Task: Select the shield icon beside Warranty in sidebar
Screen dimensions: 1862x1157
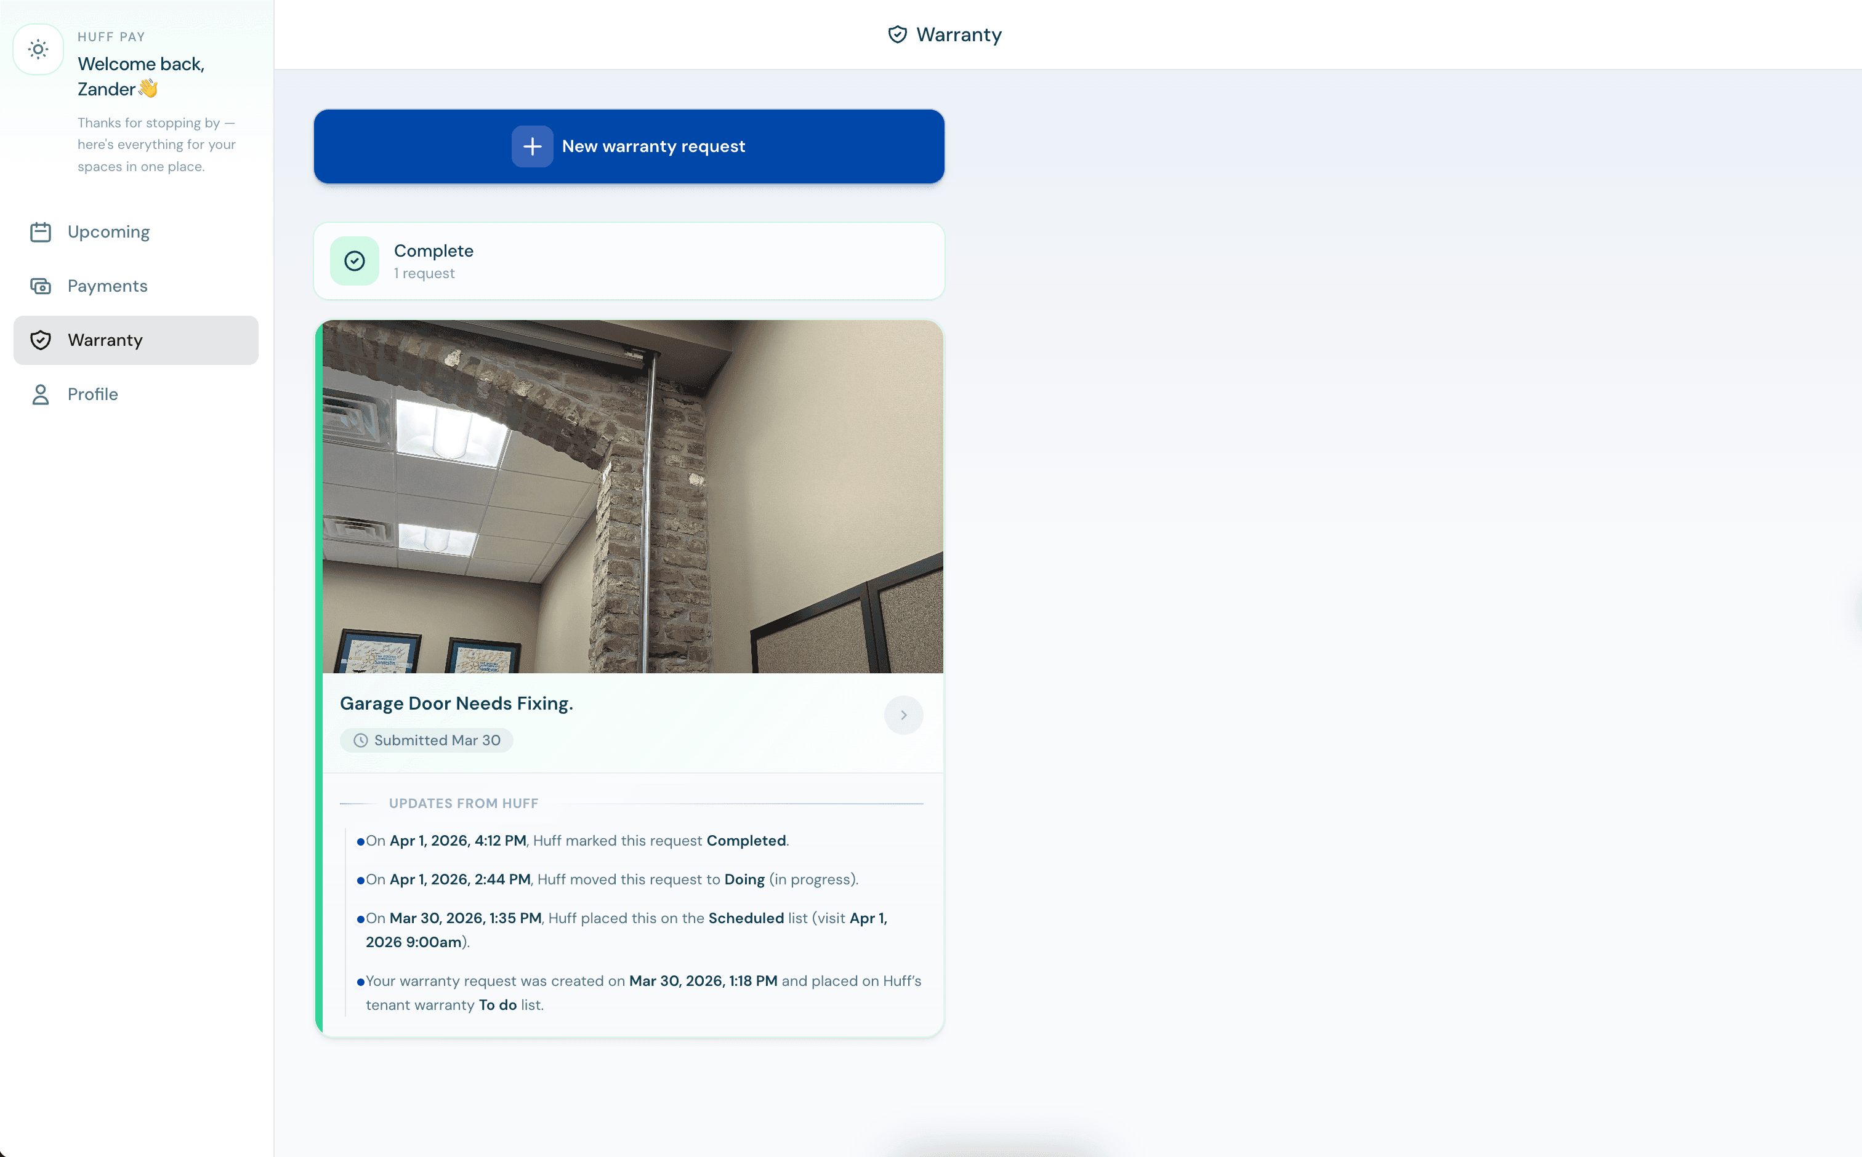Action: 41,340
